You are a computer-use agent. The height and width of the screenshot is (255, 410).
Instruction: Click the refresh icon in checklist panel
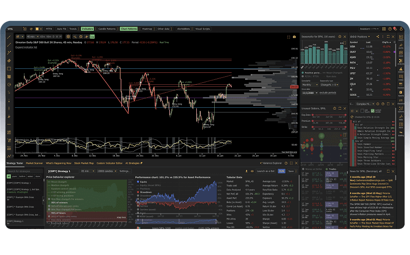[352, 117]
